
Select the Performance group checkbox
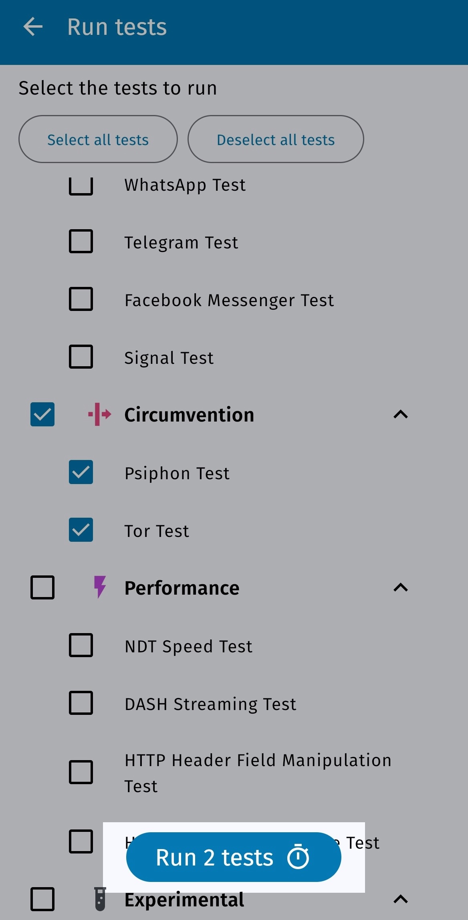coord(42,587)
